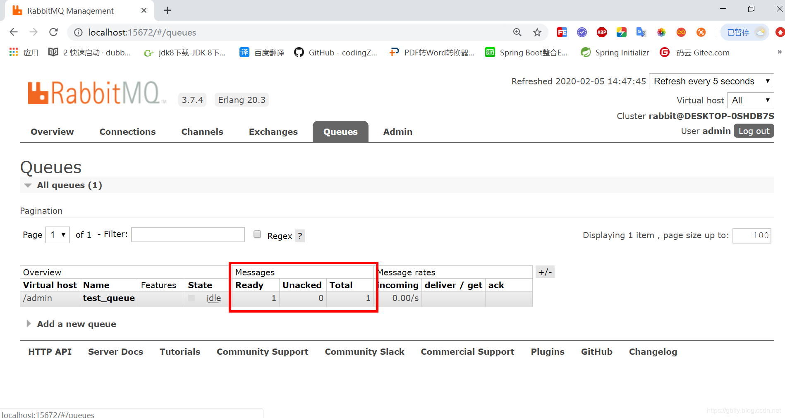Viewport: 785px width, 418px height.
Task: Open a new browser tab
Action: click(x=168, y=11)
